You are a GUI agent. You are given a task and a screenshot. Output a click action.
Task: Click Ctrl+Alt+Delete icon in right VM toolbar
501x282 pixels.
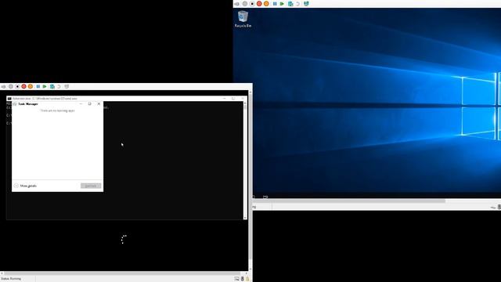point(236,4)
